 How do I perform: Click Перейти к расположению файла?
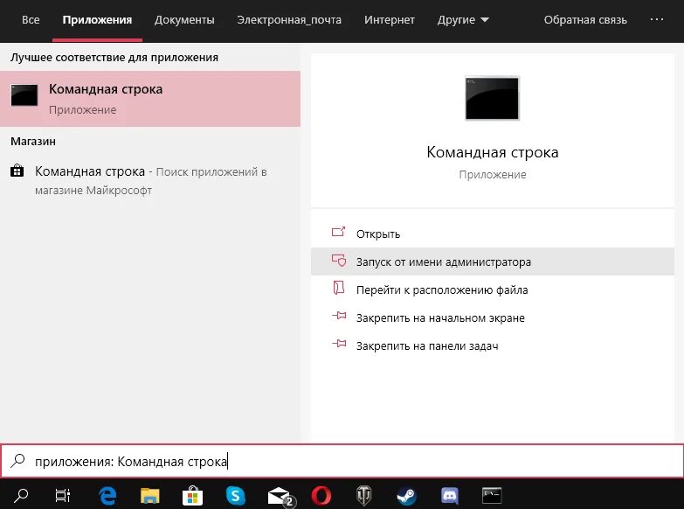[493, 289]
